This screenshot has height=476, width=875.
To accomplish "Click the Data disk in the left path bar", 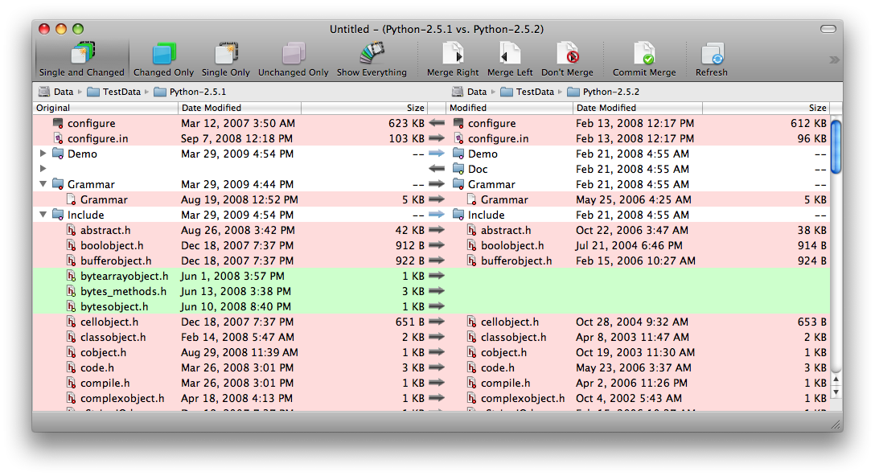I will point(55,92).
